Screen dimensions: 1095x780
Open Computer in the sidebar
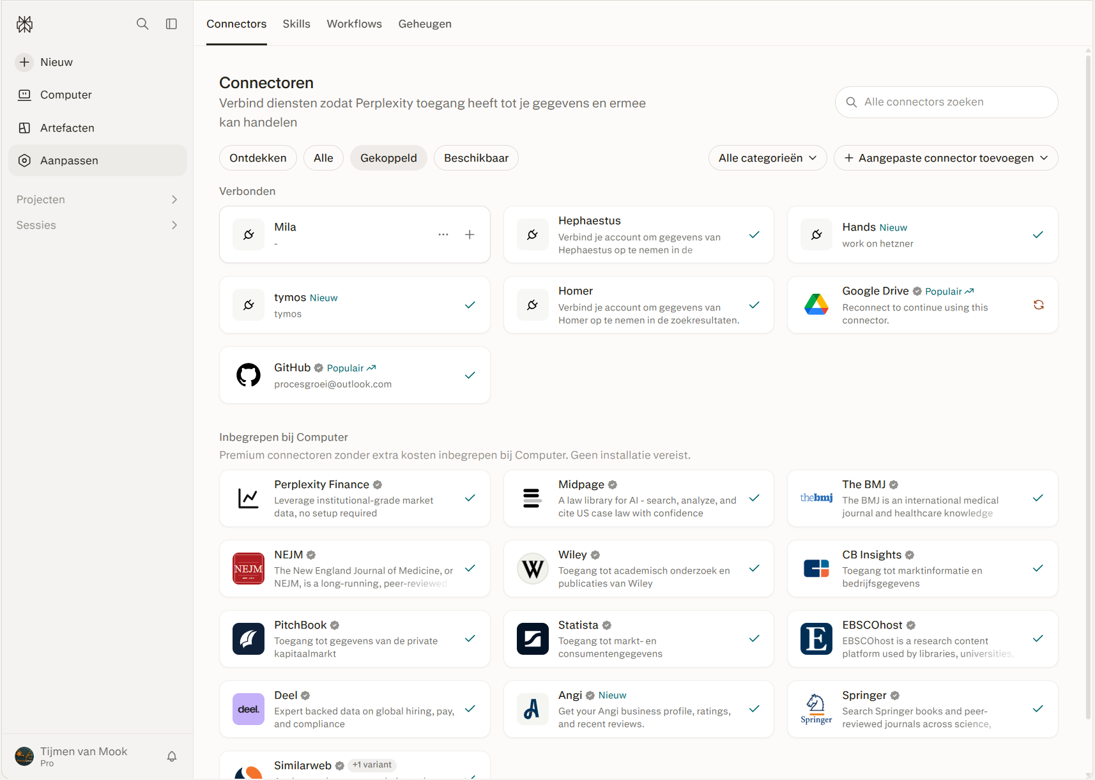click(x=98, y=95)
